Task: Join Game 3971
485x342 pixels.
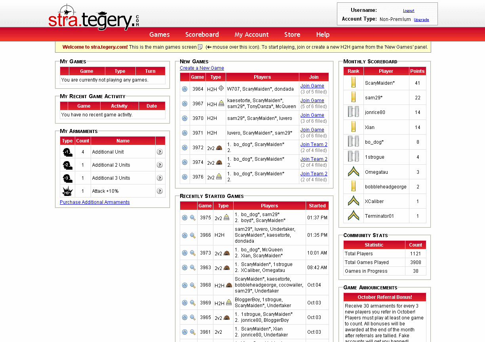Action: tap(312, 130)
